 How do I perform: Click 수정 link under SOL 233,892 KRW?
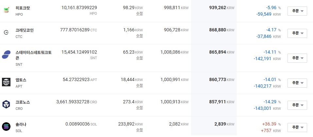pos(140,130)
